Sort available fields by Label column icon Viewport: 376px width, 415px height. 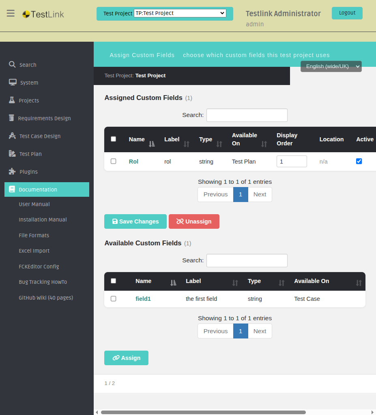(x=235, y=283)
